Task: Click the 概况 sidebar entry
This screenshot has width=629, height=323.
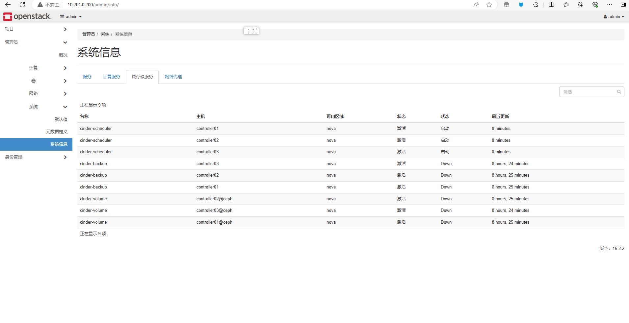Action: pyautogui.click(x=63, y=55)
